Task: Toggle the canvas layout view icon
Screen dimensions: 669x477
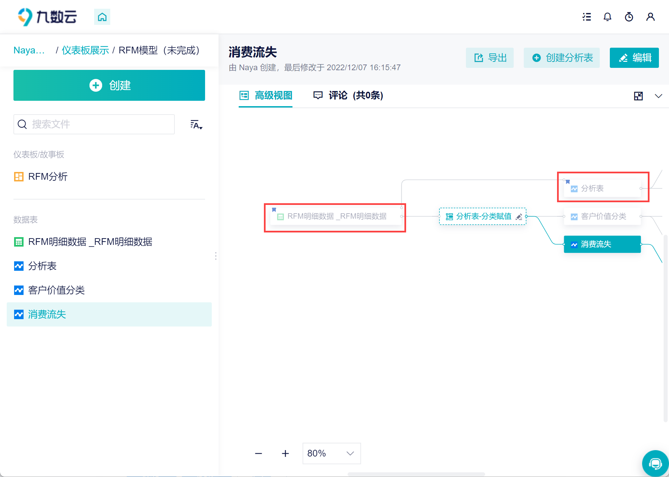Action: click(638, 96)
